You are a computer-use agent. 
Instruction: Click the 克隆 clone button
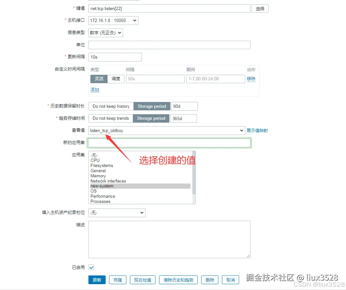point(118,280)
